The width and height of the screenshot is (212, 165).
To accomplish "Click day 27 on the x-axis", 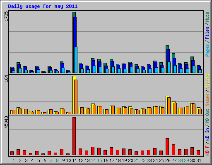I will (x=174, y=160).
